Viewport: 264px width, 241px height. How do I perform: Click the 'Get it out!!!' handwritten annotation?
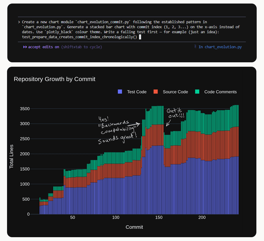click(175, 113)
